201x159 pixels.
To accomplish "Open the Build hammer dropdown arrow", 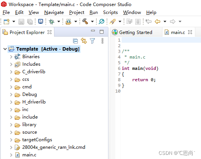I will pos(92,22).
